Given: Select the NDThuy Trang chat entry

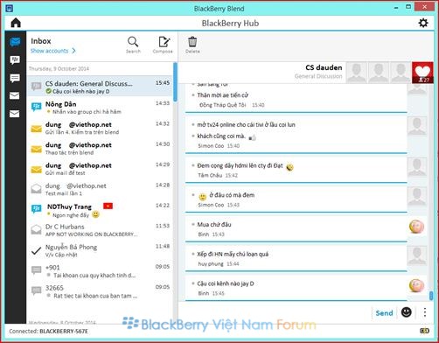Looking at the screenshot, I should (101, 210).
